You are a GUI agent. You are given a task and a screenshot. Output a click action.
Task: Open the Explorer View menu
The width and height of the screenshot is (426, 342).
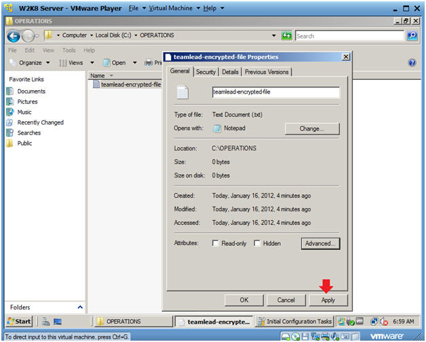48,50
